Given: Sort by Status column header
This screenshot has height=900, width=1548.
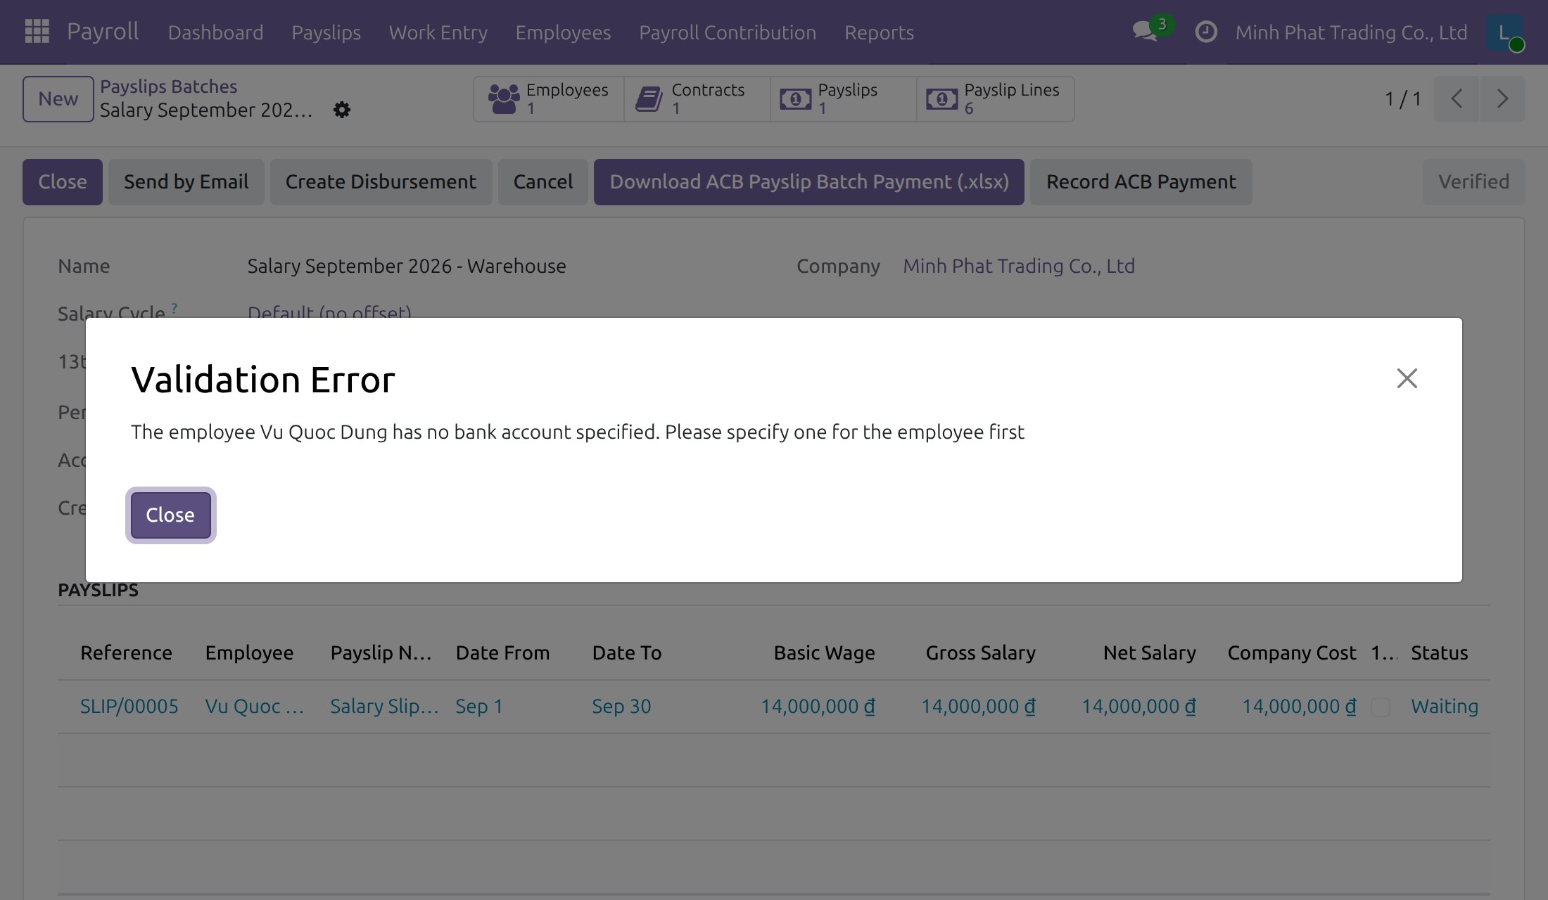Looking at the screenshot, I should (x=1439, y=653).
